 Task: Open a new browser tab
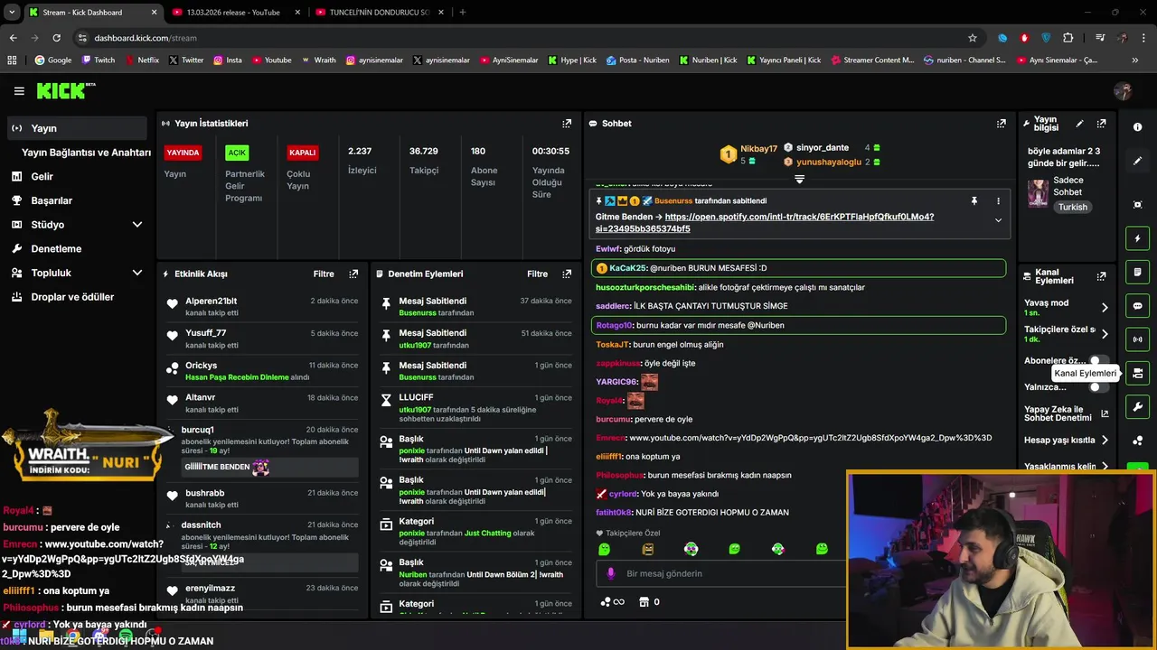click(x=463, y=12)
